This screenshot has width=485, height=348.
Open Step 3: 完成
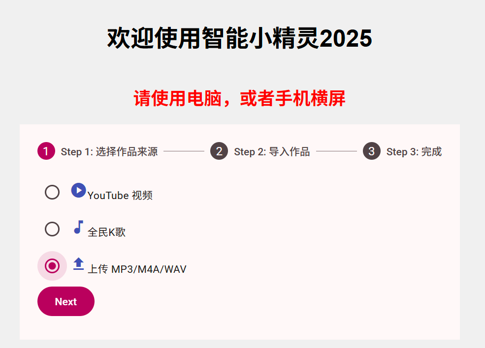coord(414,152)
